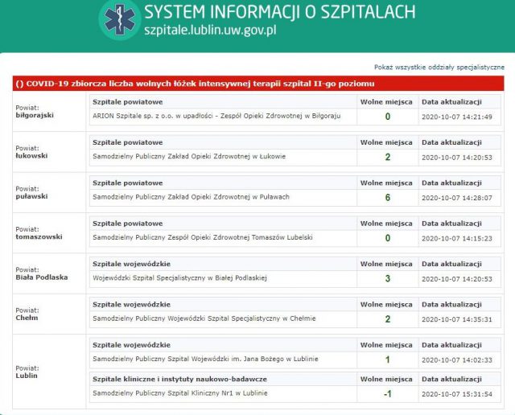The image size is (515, 415).
Task: Click Powiat Lublin label
Action: click(x=27, y=372)
